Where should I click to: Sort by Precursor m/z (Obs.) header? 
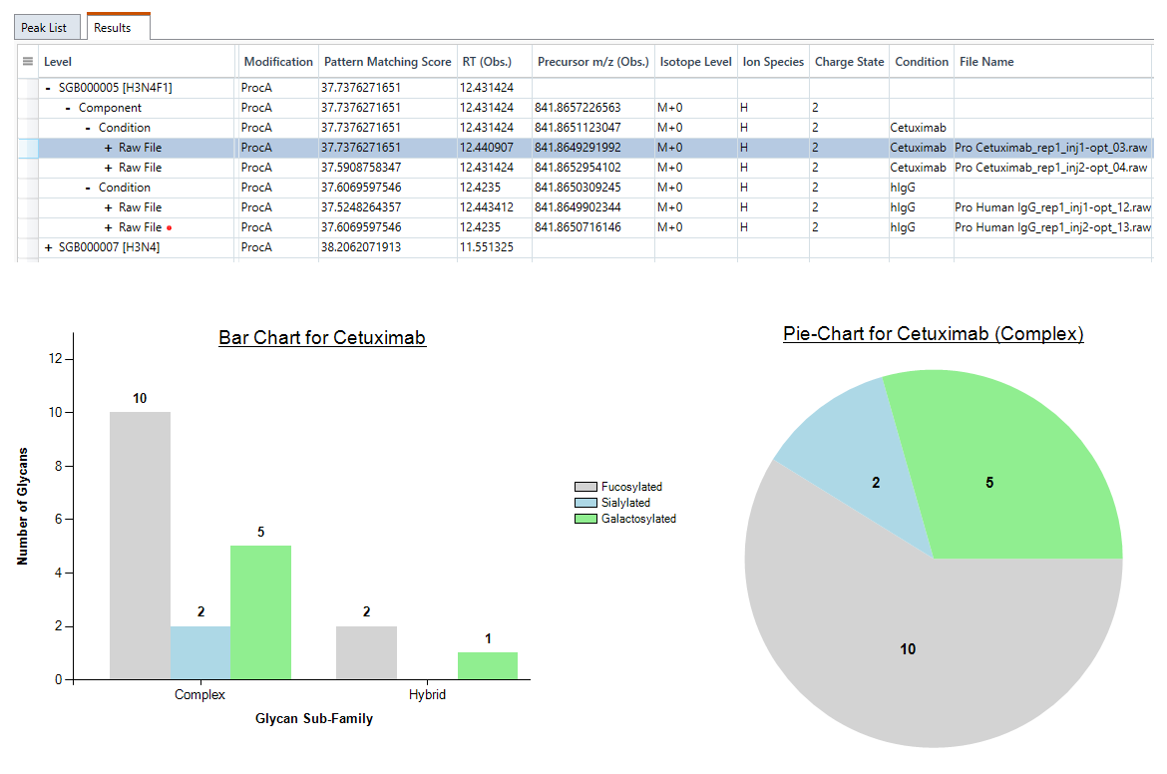coord(593,62)
